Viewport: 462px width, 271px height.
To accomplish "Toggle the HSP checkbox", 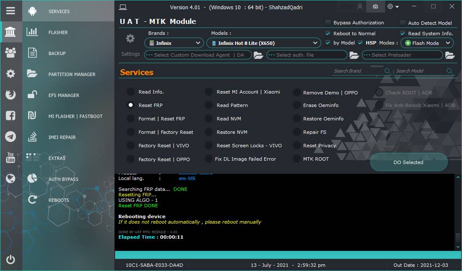I will pos(360,43).
